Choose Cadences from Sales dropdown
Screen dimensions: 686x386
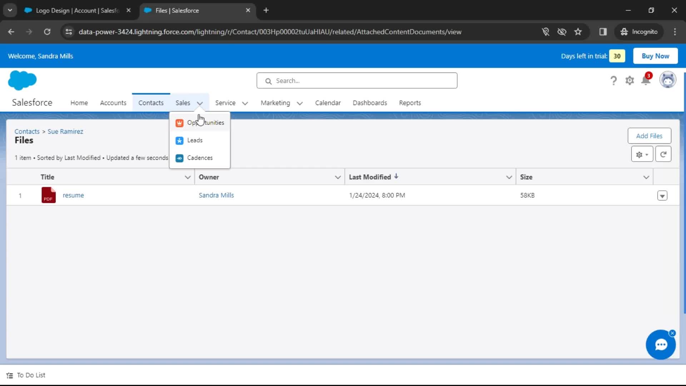pyautogui.click(x=200, y=158)
